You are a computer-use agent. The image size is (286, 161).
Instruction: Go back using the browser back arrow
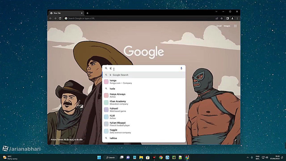[x=51, y=18]
